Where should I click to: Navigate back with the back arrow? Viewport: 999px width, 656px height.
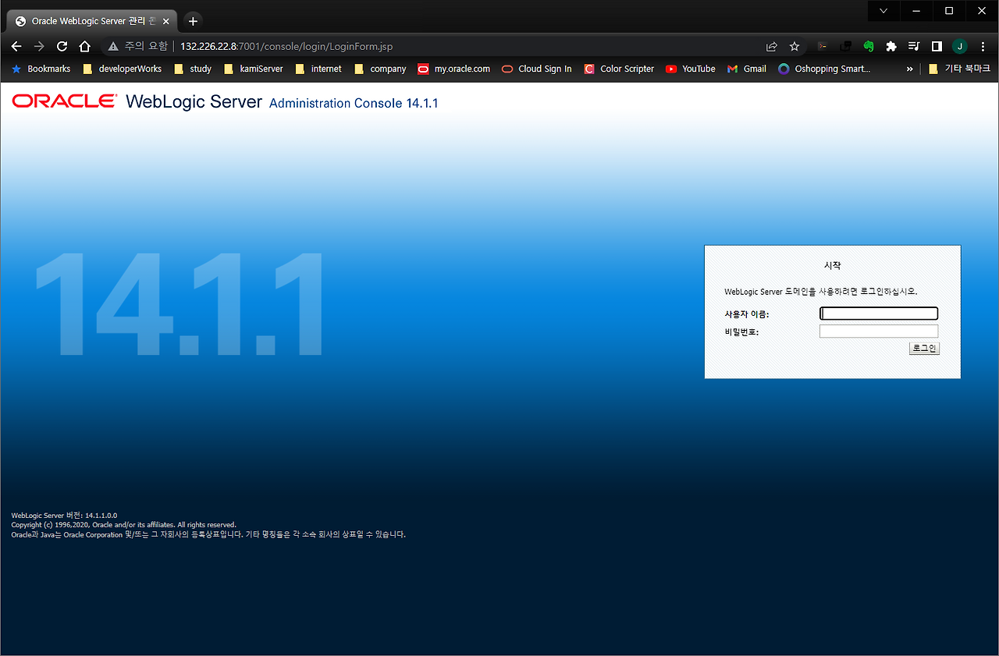pyautogui.click(x=16, y=46)
